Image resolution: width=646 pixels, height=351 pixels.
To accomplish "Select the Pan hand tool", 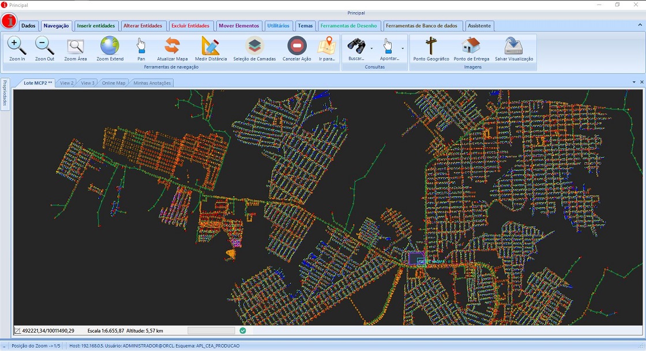I will tap(141, 46).
